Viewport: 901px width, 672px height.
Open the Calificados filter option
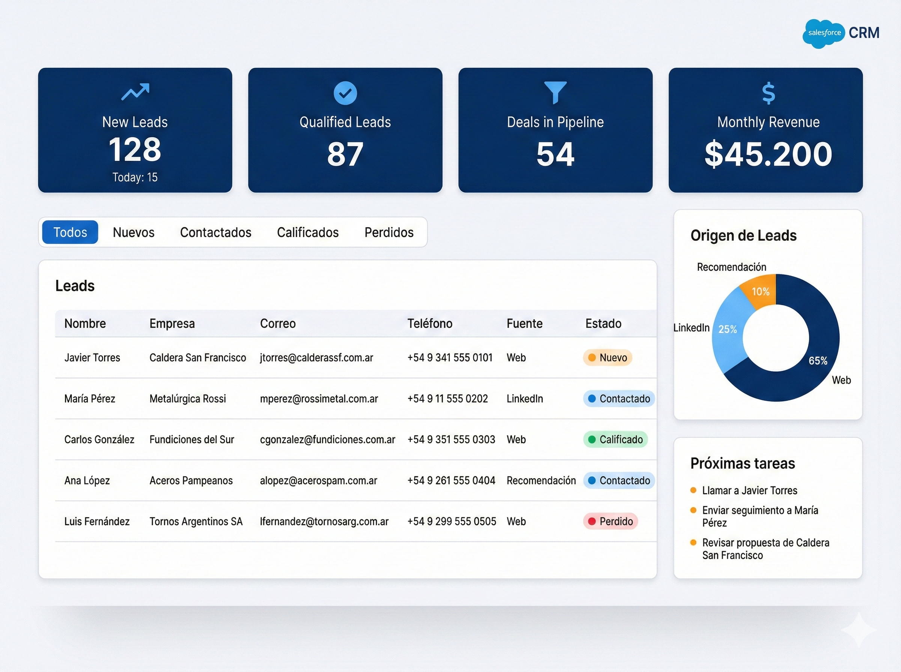coord(308,232)
